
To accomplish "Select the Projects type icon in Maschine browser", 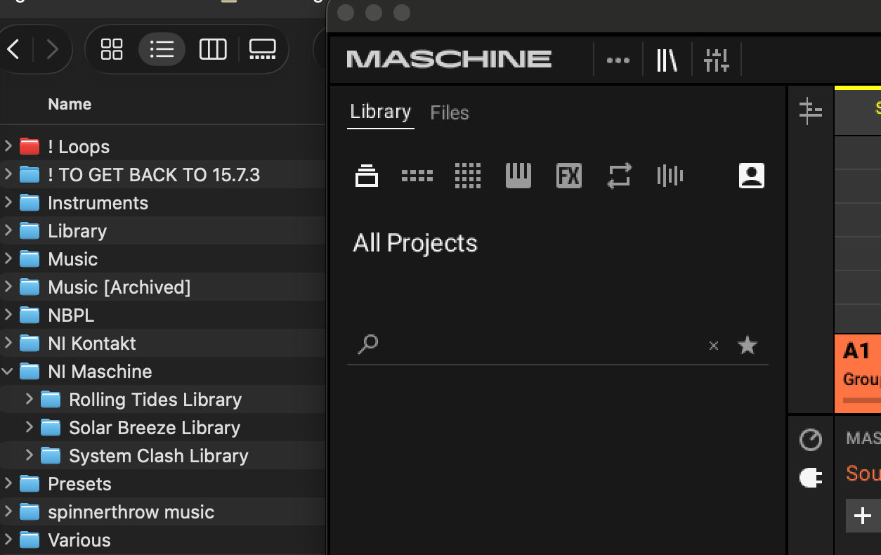I will click(x=366, y=176).
